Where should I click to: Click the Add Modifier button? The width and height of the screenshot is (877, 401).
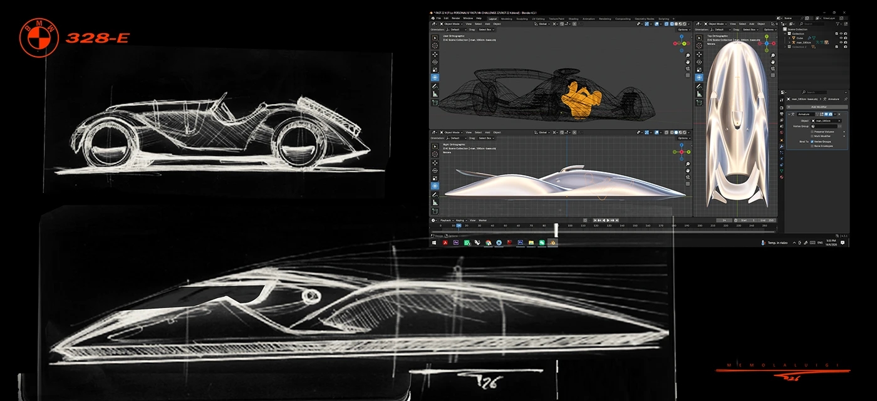[817, 107]
